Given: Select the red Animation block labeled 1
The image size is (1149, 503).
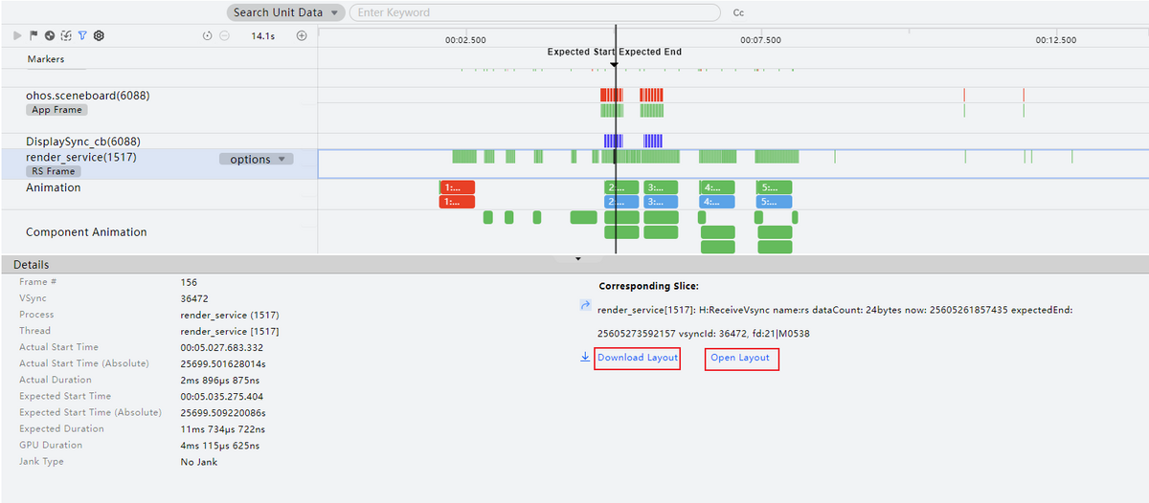Looking at the screenshot, I should coord(458,187).
